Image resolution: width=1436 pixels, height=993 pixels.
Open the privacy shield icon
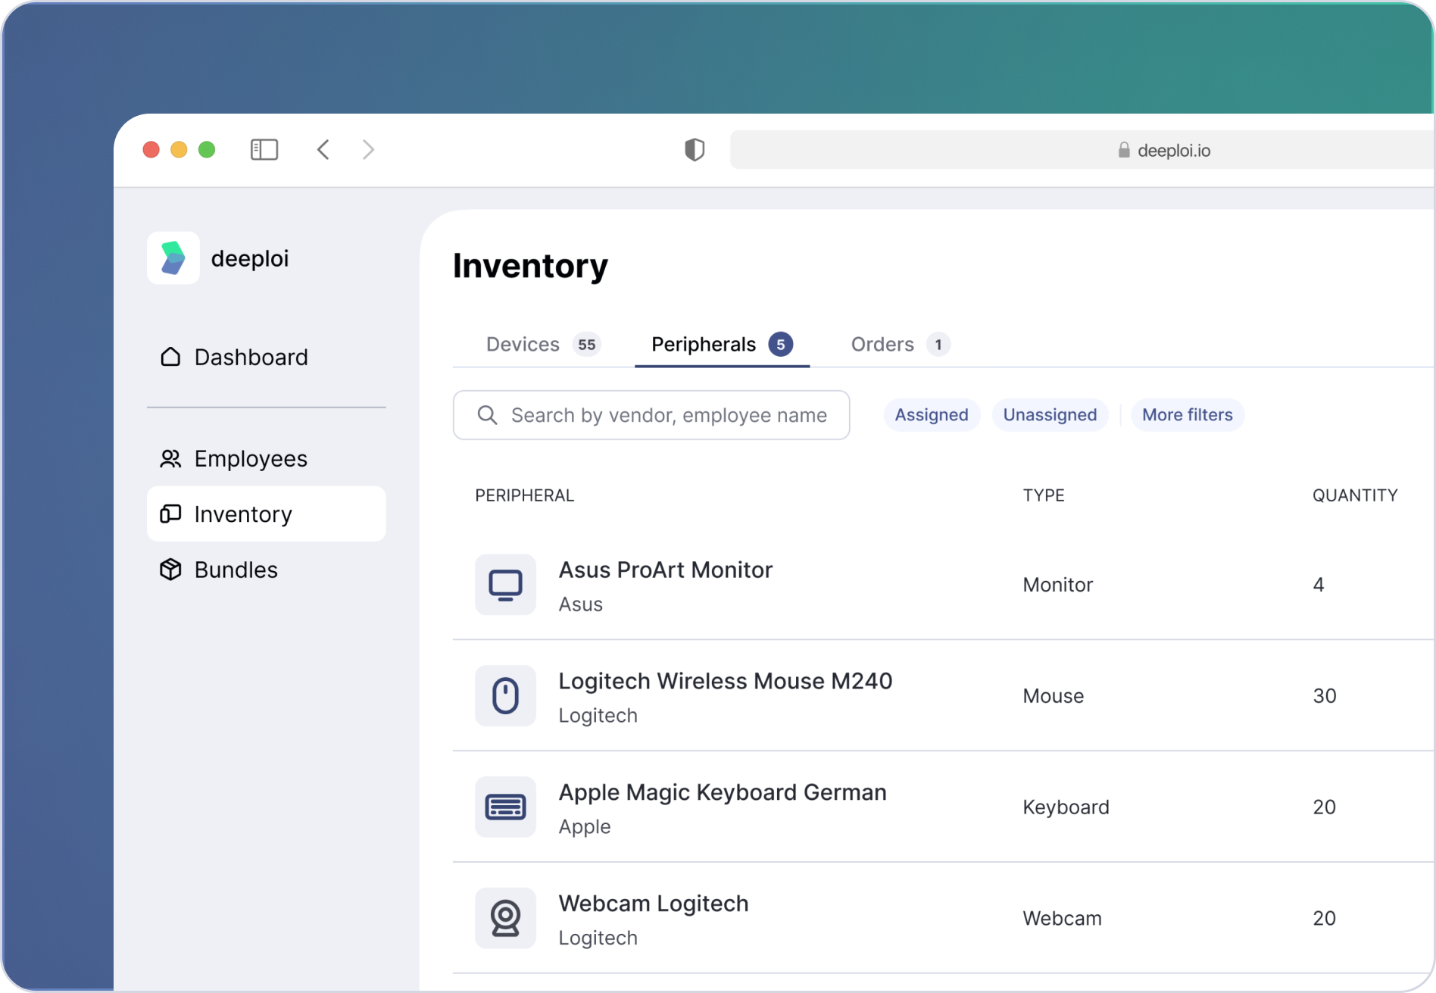[694, 149]
